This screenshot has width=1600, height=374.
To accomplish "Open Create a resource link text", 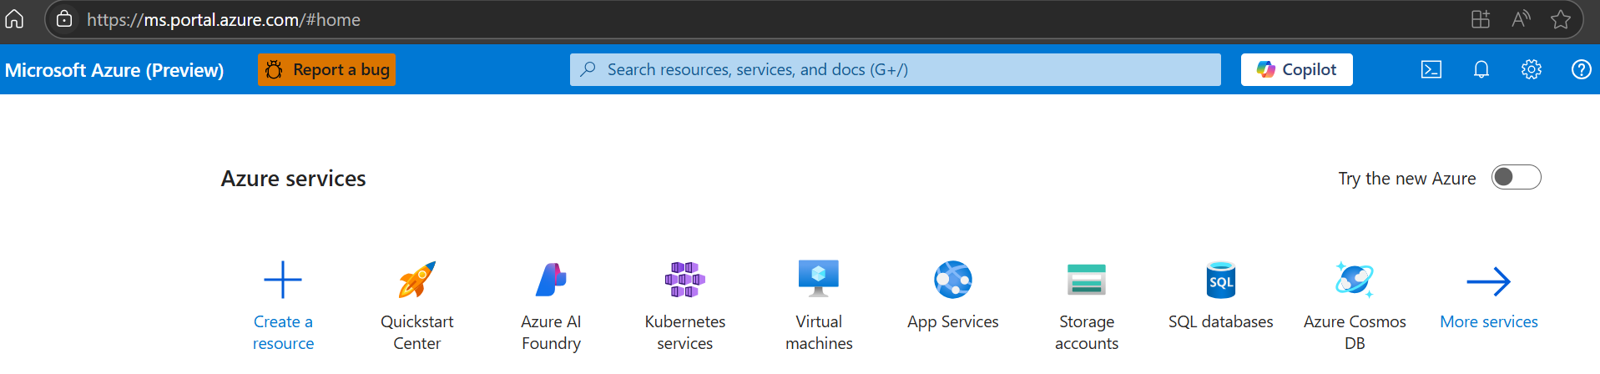I will click(x=283, y=332).
